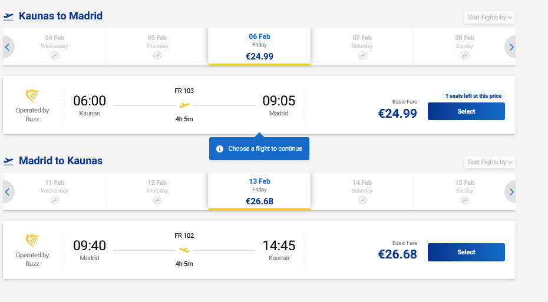Open Sort flights by dropdown for Madrid to Kaunas

(x=490, y=162)
